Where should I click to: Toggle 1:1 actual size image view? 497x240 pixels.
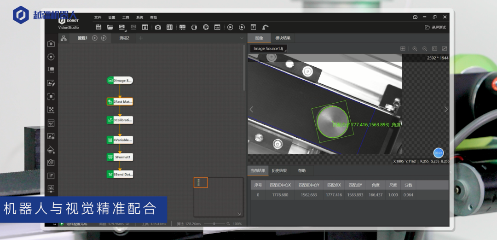point(434,48)
